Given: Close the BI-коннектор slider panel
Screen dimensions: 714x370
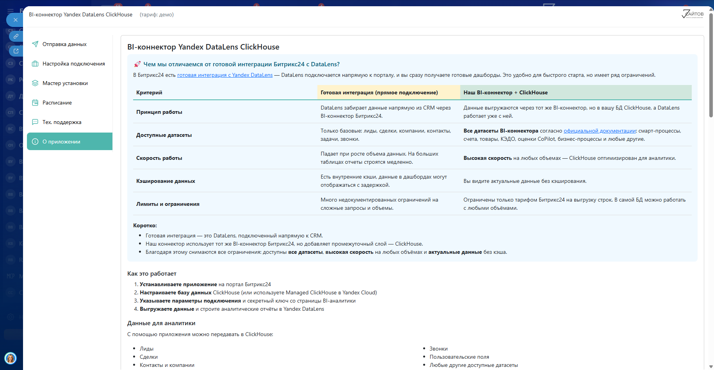Looking at the screenshot, I should 15,20.
